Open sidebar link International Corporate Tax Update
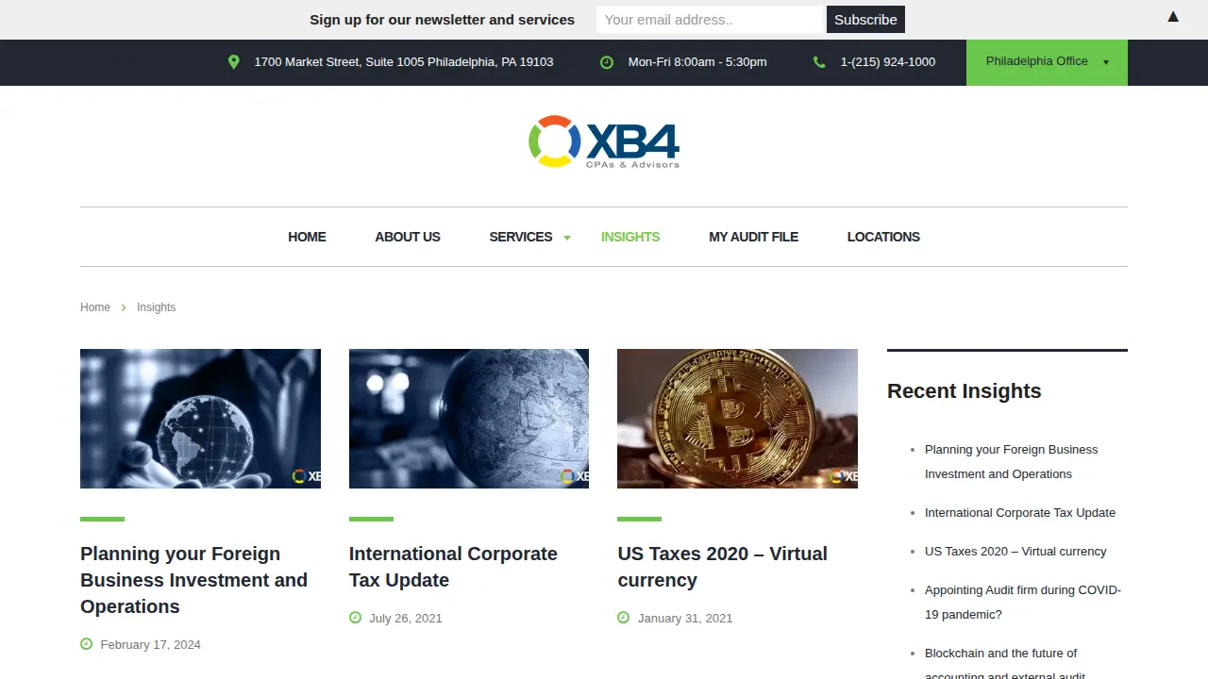The height and width of the screenshot is (679, 1208). (x=1020, y=513)
